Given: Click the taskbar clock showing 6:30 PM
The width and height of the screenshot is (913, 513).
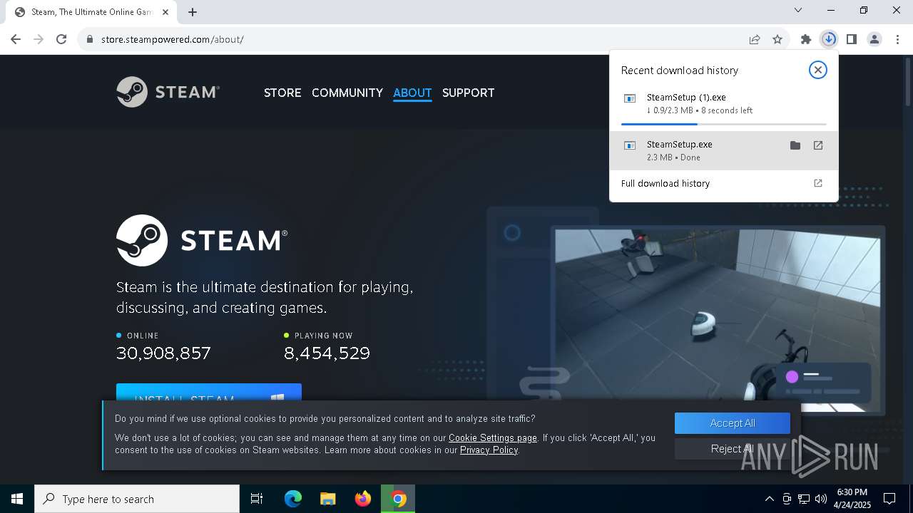Looking at the screenshot, I should coord(852,499).
